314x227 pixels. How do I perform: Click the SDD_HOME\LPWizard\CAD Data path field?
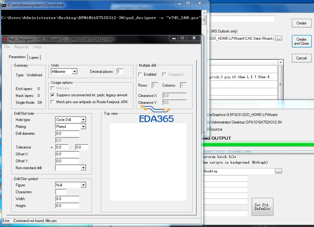tap(241, 38)
